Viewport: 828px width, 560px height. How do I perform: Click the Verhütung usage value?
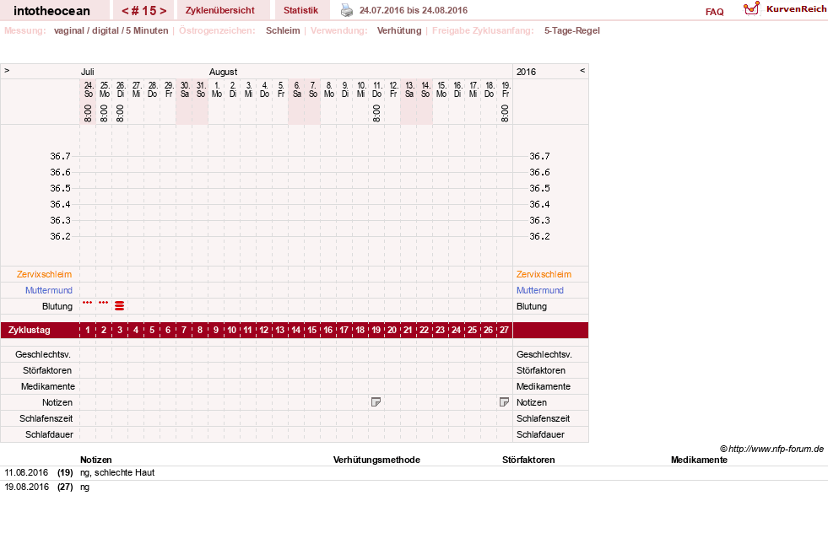(399, 30)
